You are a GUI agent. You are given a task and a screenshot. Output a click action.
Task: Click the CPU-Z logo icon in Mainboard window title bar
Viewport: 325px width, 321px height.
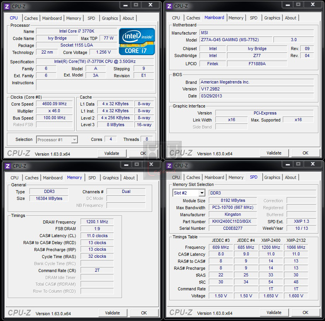169,6
